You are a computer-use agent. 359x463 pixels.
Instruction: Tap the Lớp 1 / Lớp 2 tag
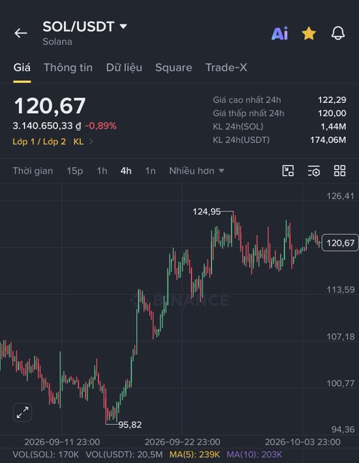[x=39, y=142]
